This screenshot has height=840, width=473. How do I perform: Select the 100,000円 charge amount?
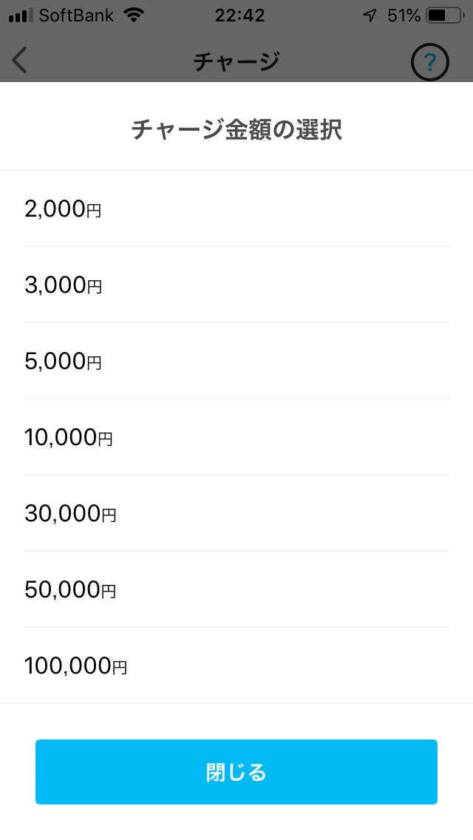click(236, 666)
